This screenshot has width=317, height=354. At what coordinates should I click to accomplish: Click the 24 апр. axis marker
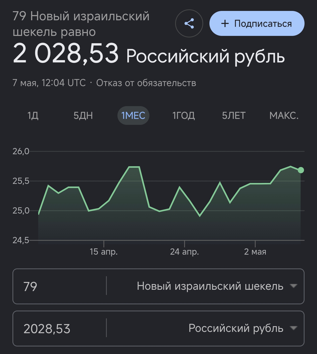point(184,252)
